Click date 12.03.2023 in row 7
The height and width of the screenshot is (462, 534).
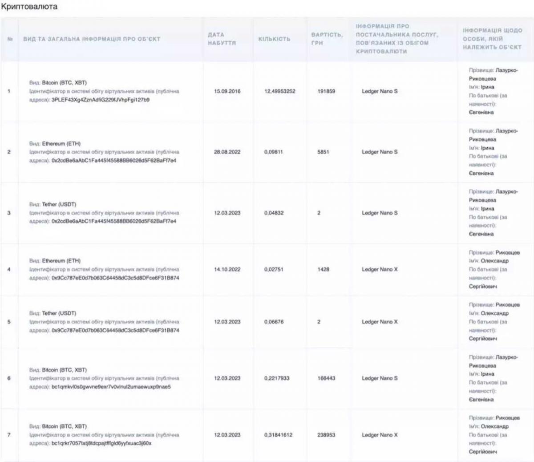pos(227,435)
